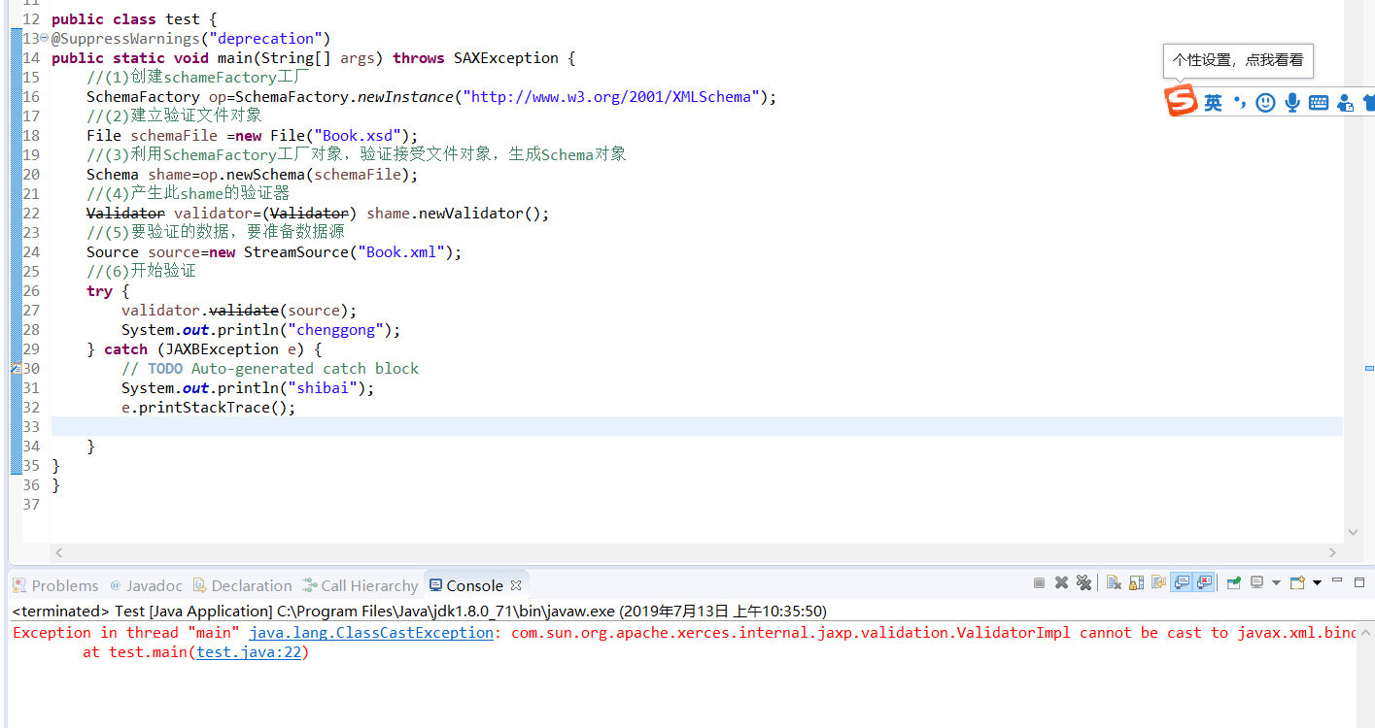Viewport: 1375px width, 728px height.
Task: Click the Terminate console button
Action: [x=1039, y=582]
